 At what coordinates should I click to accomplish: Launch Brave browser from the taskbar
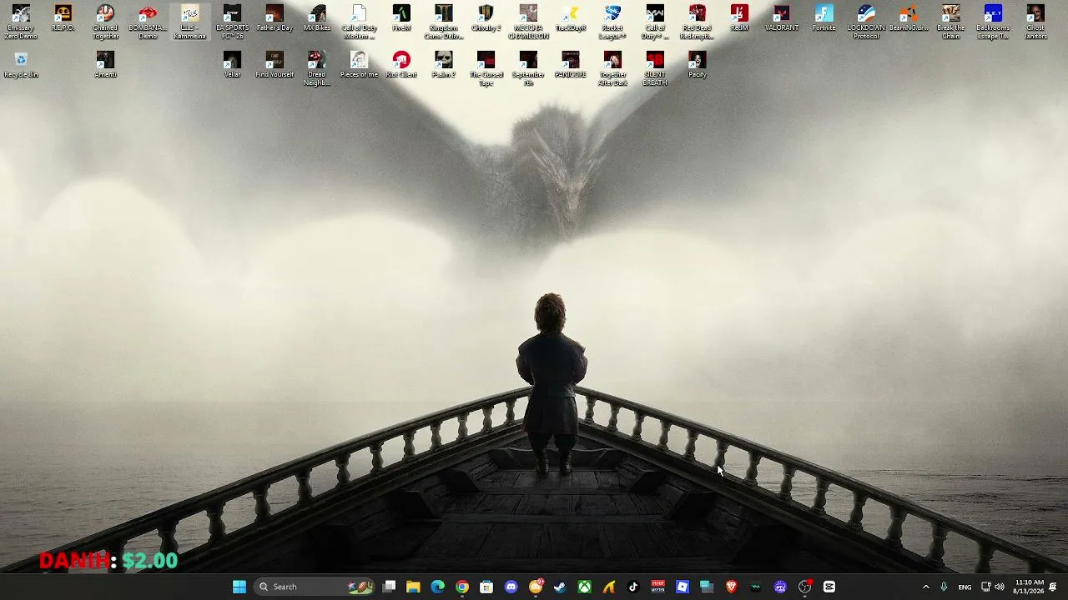(732, 587)
